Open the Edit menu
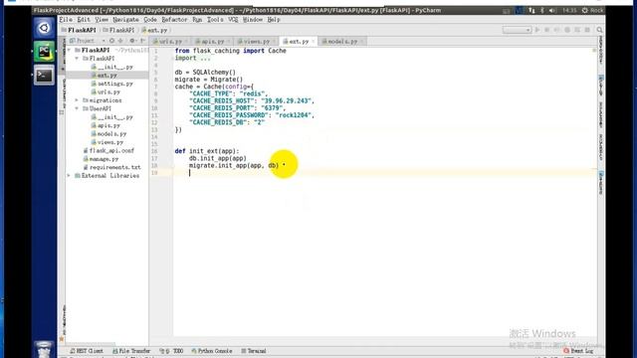 [84, 20]
